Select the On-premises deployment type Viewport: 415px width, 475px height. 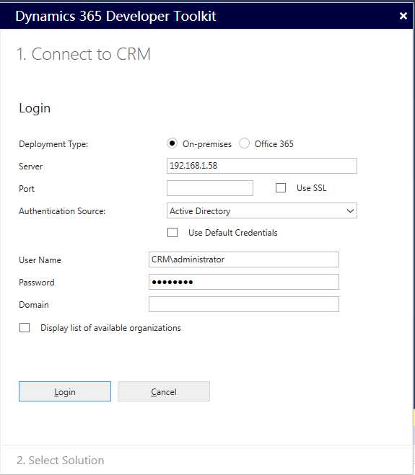click(172, 143)
